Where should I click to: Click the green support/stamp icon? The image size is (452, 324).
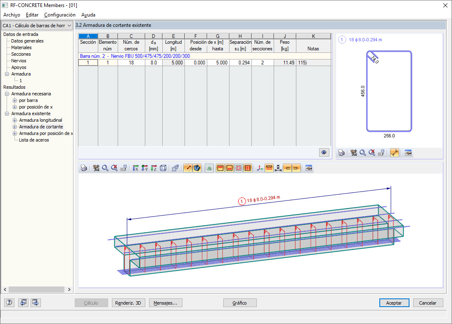tap(209, 168)
